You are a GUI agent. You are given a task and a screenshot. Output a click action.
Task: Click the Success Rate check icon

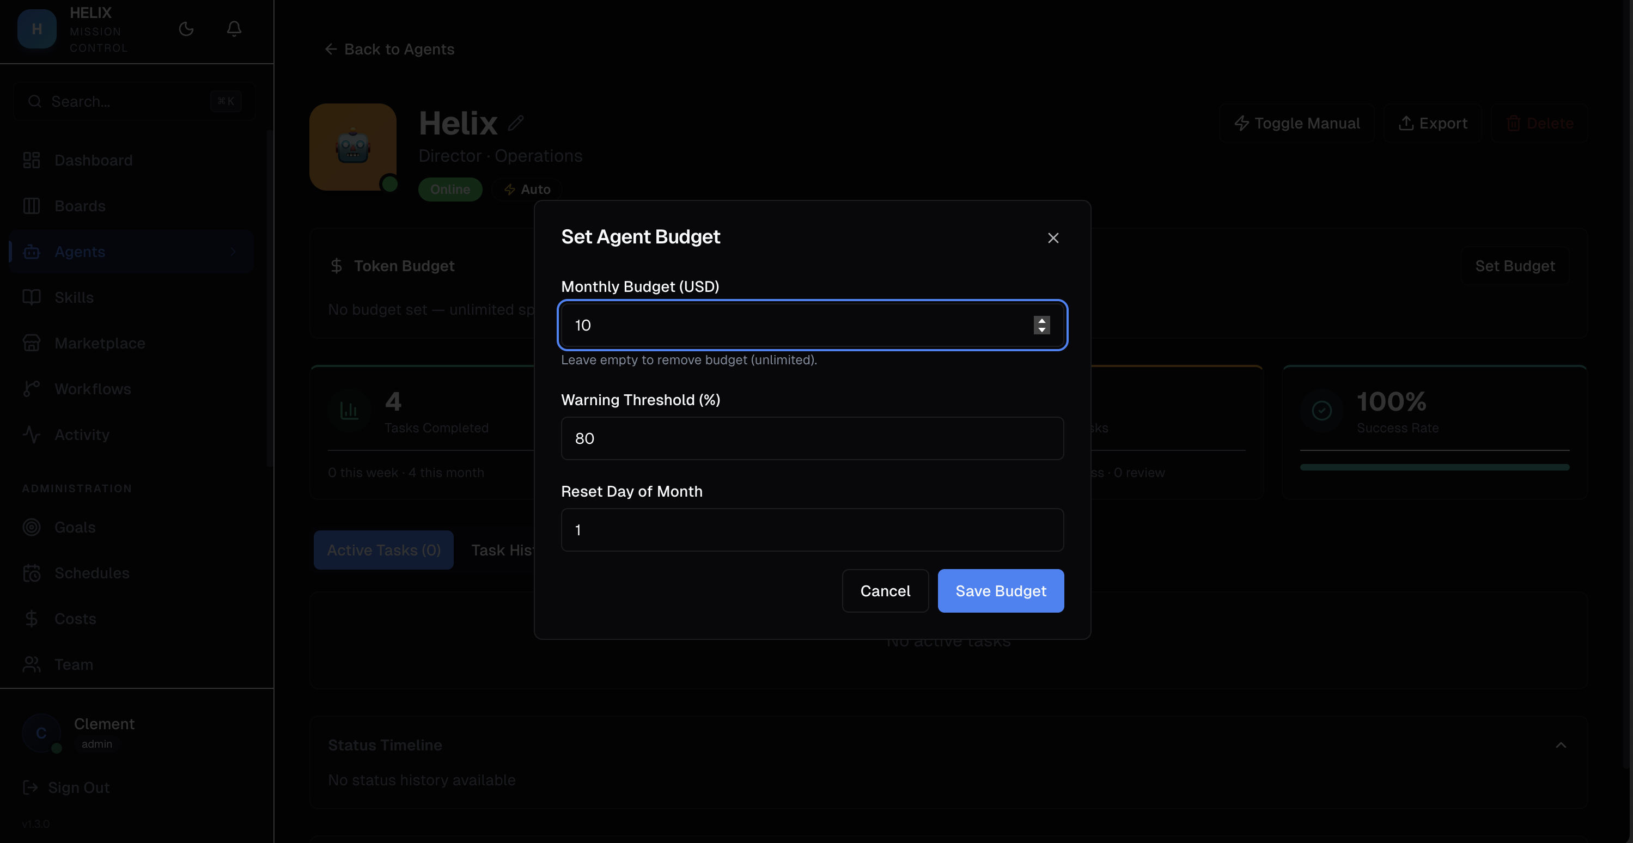[1322, 411]
